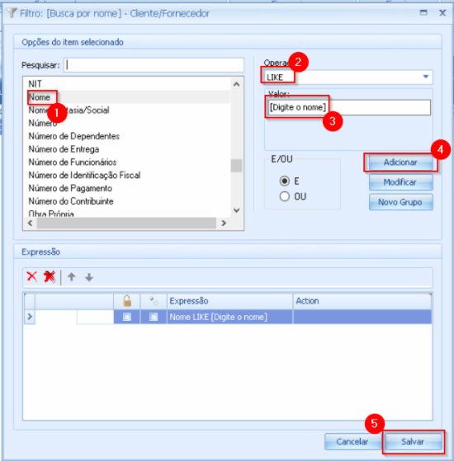Image resolution: width=454 pixels, height=461 pixels.
Task: Focus the Pesquisar search field
Action: [x=154, y=65]
